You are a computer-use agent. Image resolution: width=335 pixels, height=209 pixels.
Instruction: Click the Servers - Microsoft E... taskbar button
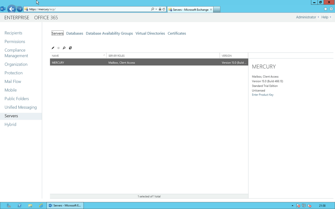(65, 206)
